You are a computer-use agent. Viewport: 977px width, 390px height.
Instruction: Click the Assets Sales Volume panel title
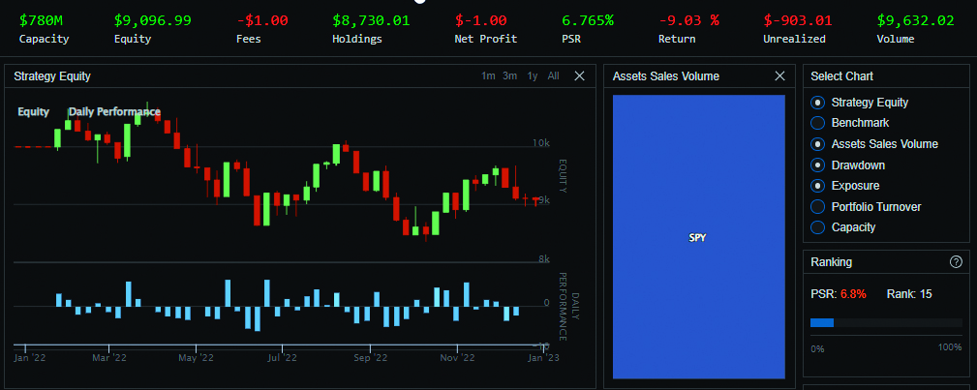[x=666, y=76]
